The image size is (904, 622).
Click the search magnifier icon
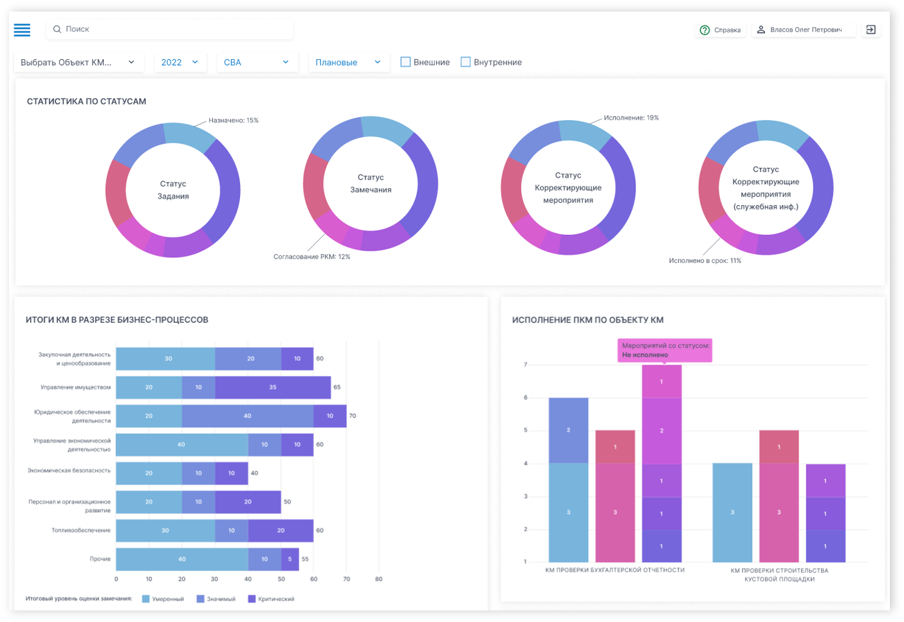[x=57, y=29]
